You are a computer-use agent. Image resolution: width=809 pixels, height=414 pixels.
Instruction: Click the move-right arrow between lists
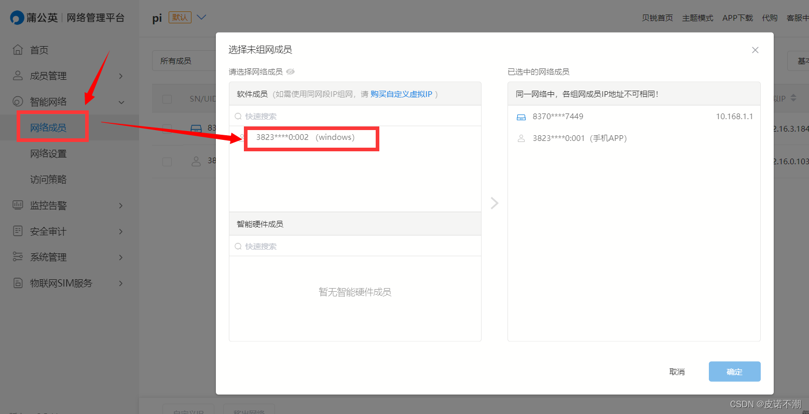495,203
